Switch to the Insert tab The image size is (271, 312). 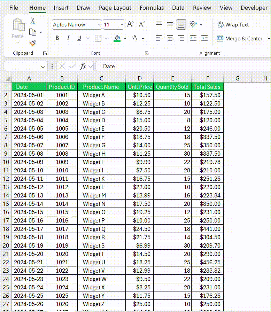61,8
